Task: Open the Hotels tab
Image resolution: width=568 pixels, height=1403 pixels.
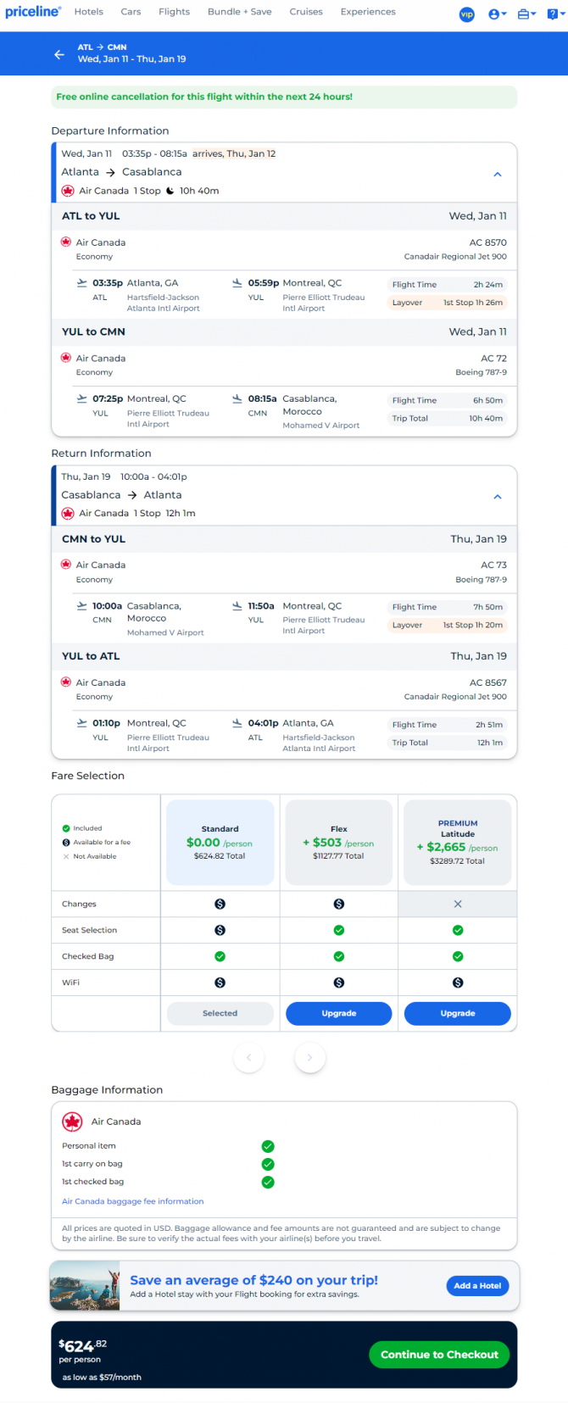Action: (89, 12)
